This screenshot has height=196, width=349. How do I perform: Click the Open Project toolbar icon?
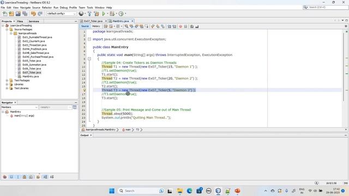18,14
